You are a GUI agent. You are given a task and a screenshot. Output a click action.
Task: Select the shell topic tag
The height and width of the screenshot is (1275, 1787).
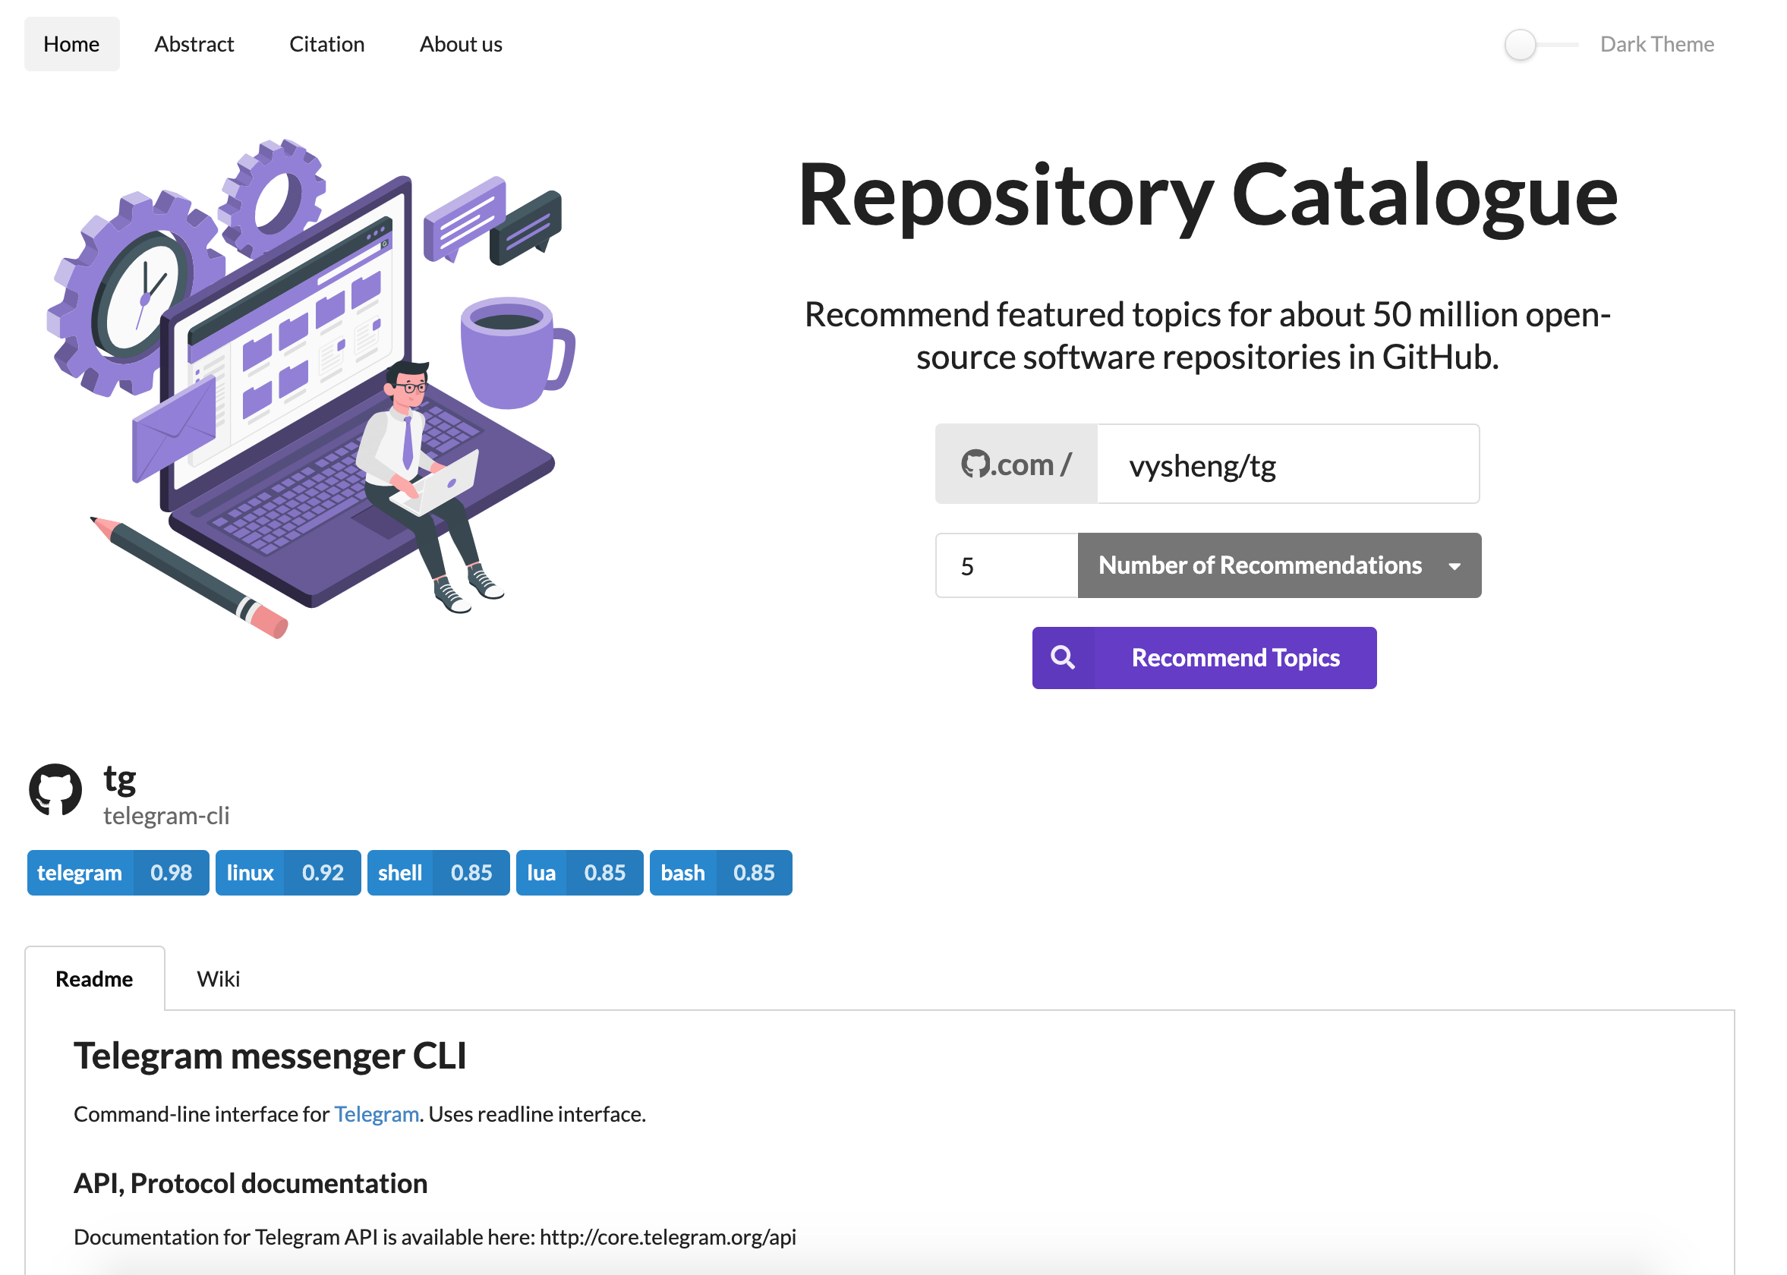(438, 873)
